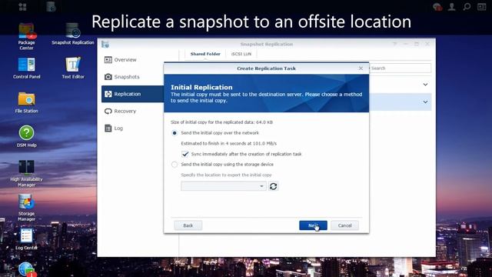The image size is (492, 277).
Task: Click the Search field in Snapshot Replication
Action: tap(400, 68)
